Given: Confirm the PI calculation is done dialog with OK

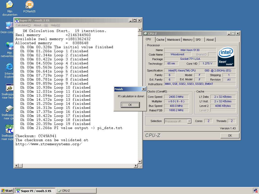Looking at the screenshot, I should pyautogui.click(x=130, y=105).
